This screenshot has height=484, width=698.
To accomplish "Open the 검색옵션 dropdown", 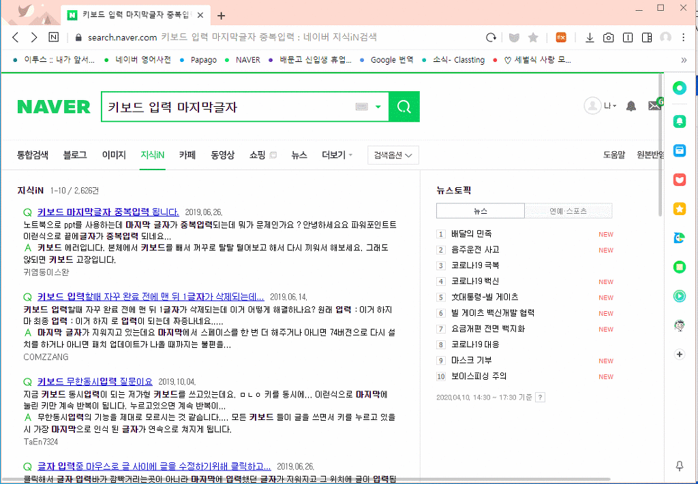I will pos(393,155).
